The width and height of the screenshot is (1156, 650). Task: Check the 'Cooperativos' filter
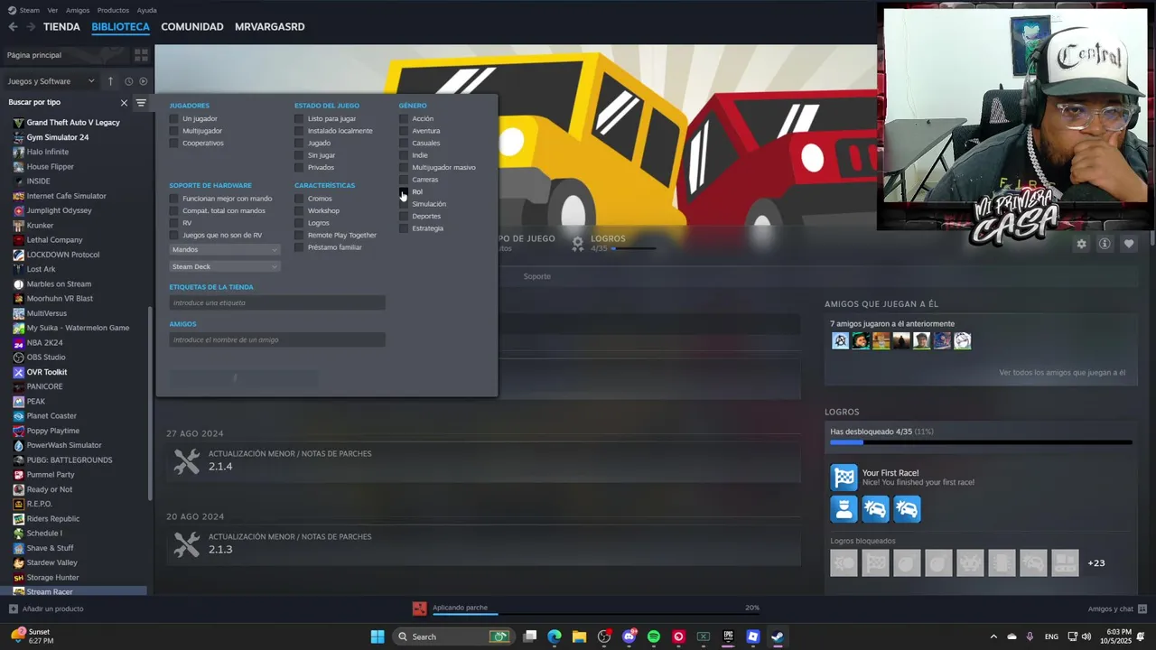pos(174,143)
